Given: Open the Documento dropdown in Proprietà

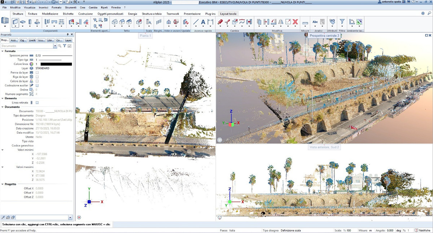Looking at the screenshot, I should pyautogui.click(x=55, y=46).
